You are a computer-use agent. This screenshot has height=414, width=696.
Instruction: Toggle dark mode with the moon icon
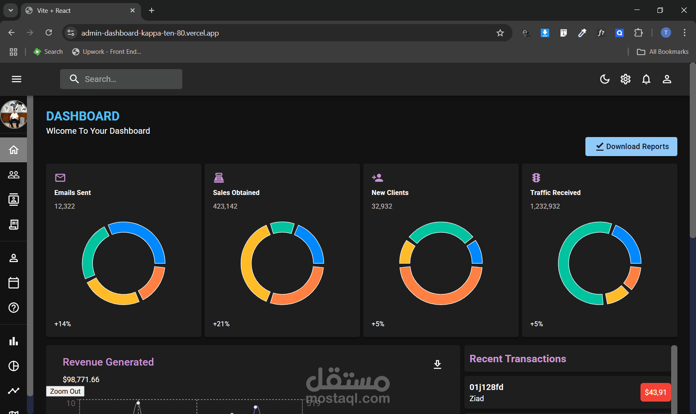click(x=605, y=79)
